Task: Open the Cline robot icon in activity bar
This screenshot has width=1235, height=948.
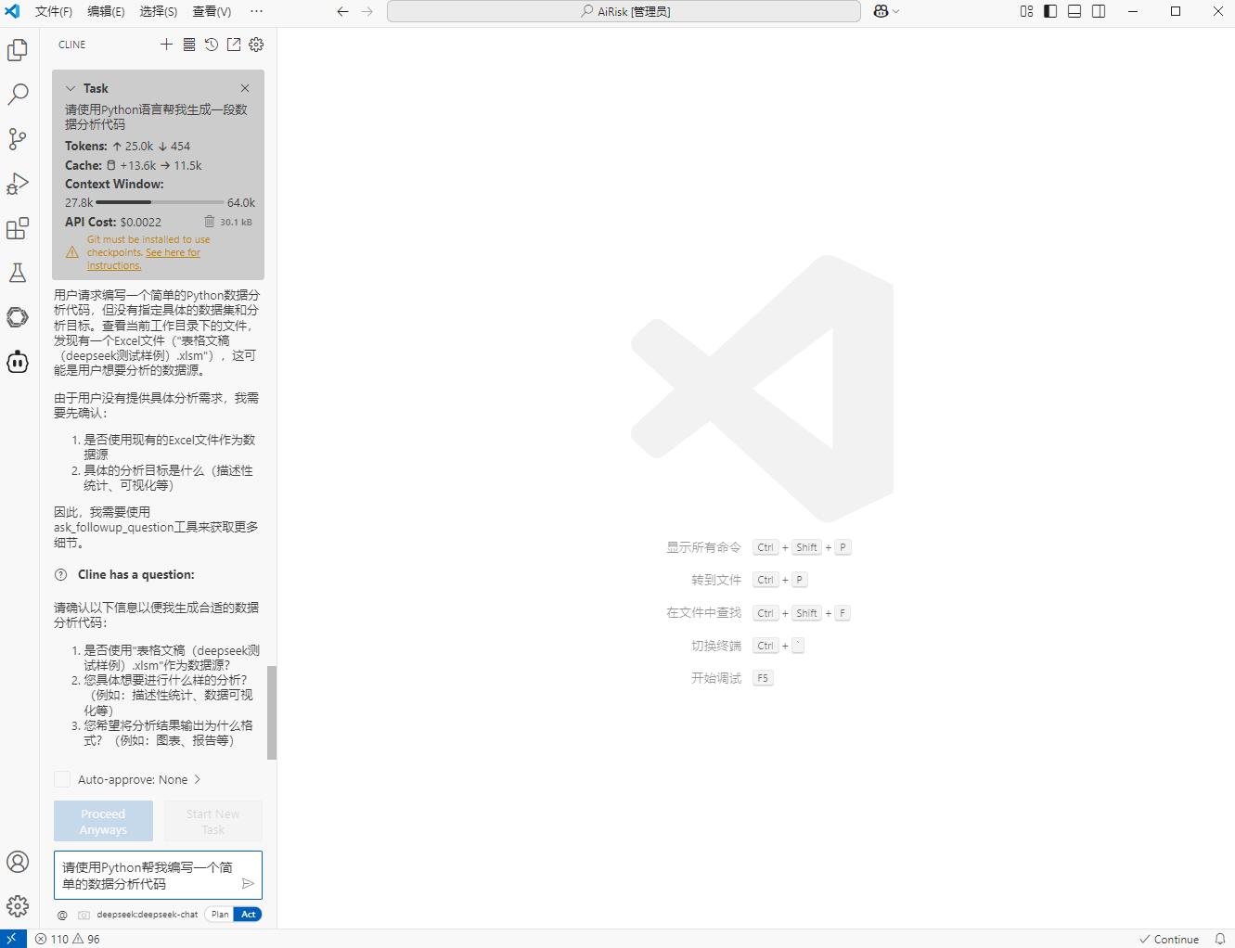Action: pyautogui.click(x=18, y=362)
